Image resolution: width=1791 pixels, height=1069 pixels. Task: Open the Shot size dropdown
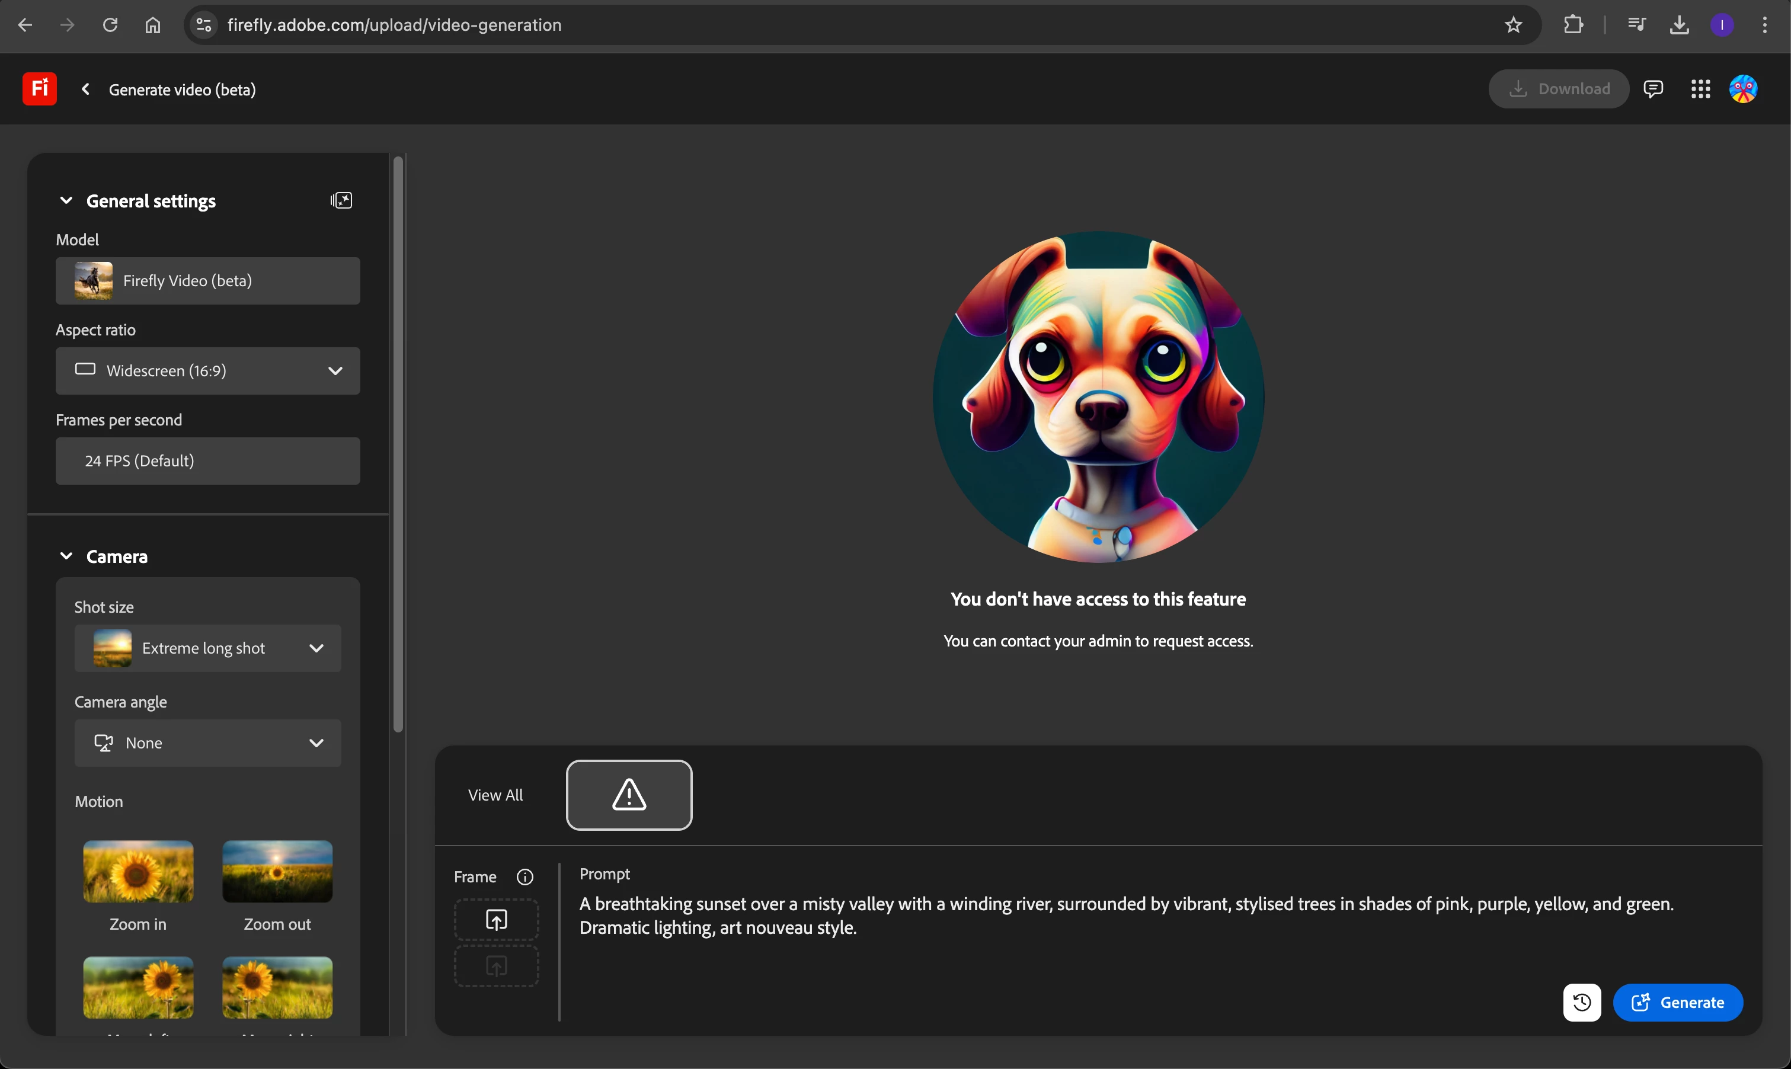click(x=207, y=648)
